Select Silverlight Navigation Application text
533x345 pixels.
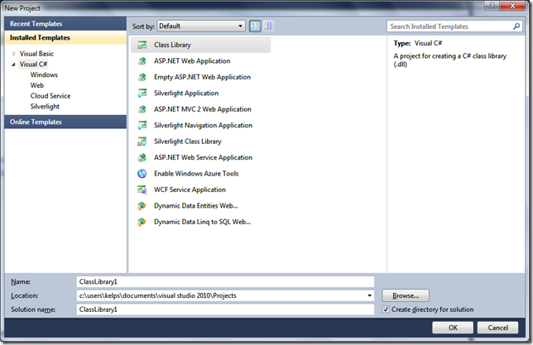point(204,126)
